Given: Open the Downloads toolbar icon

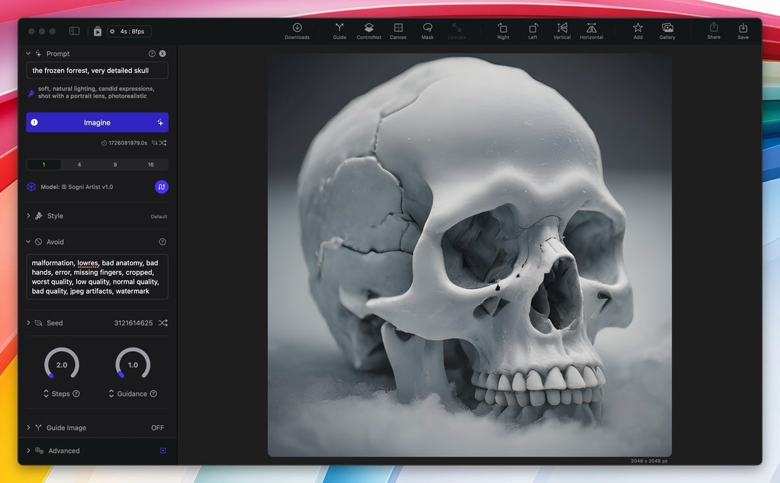Looking at the screenshot, I should pos(297,30).
